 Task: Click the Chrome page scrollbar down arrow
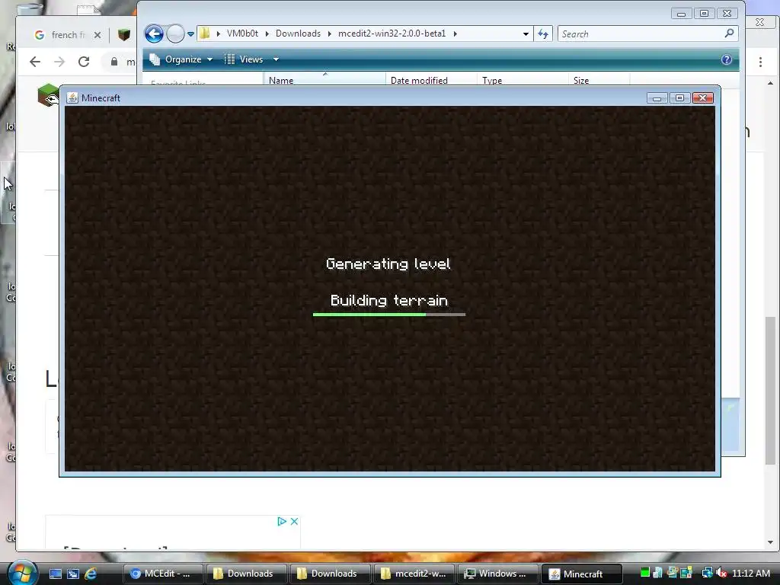(770, 542)
